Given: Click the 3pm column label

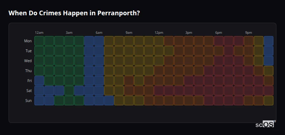Looking at the screenshot, I should tap(189, 33).
